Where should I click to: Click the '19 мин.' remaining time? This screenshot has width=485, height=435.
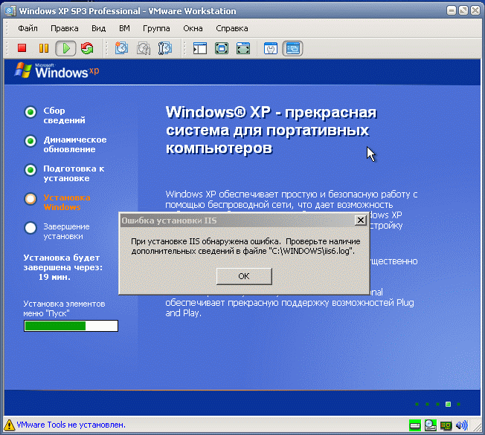54,277
